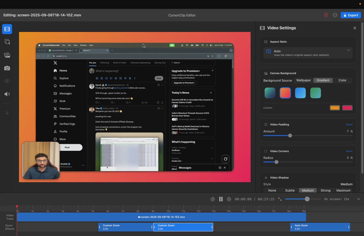Image resolution: width=364 pixels, height=236 pixels.
Task: Switch background source to Wallpaper
Action: point(303,80)
